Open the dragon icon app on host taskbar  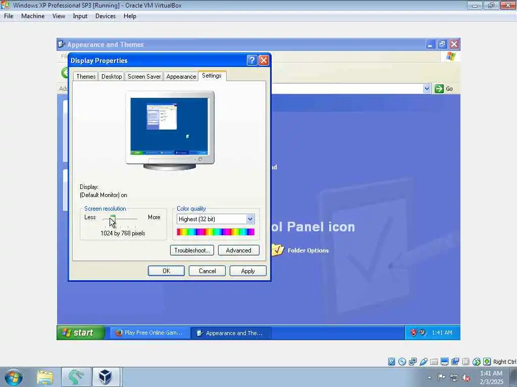click(76, 377)
